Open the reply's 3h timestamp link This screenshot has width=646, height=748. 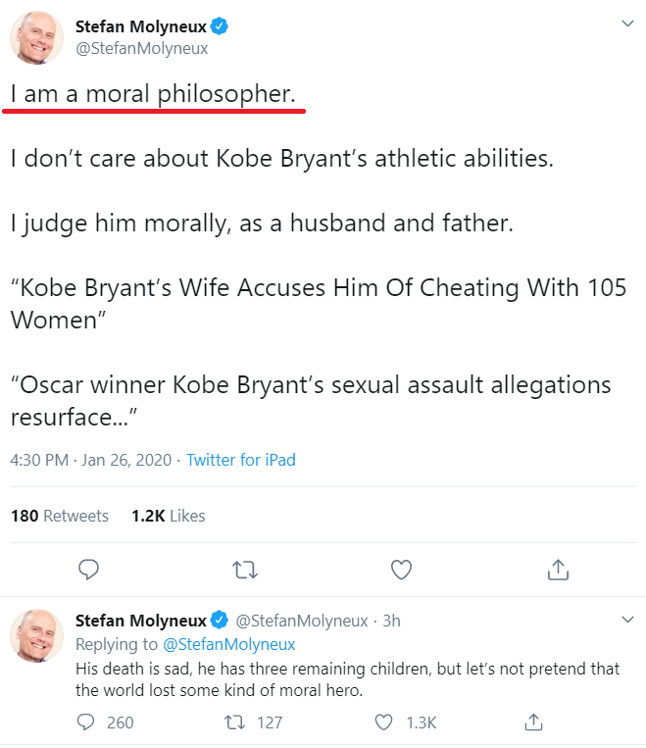coord(391,621)
